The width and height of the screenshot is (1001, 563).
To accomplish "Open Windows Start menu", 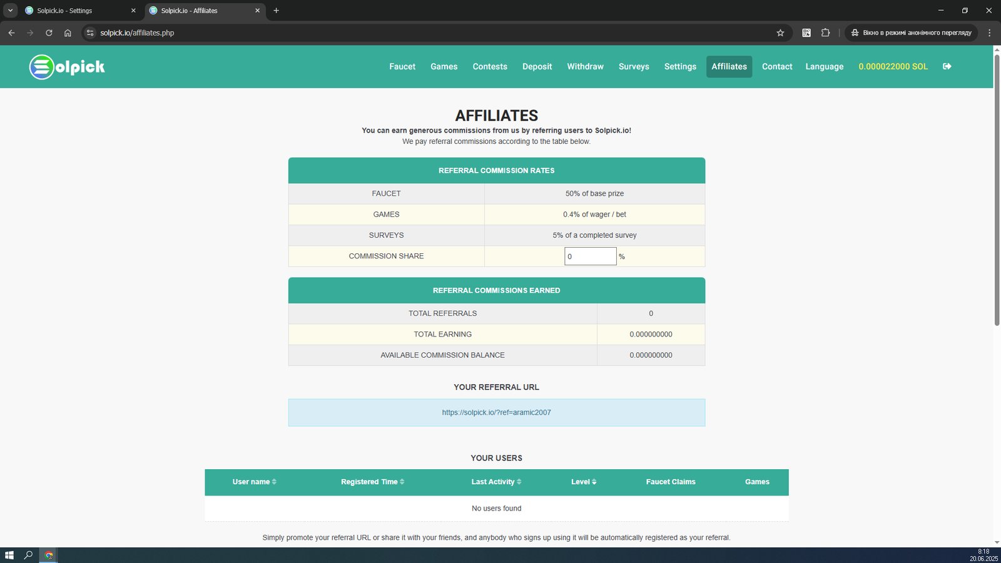I will [9, 555].
